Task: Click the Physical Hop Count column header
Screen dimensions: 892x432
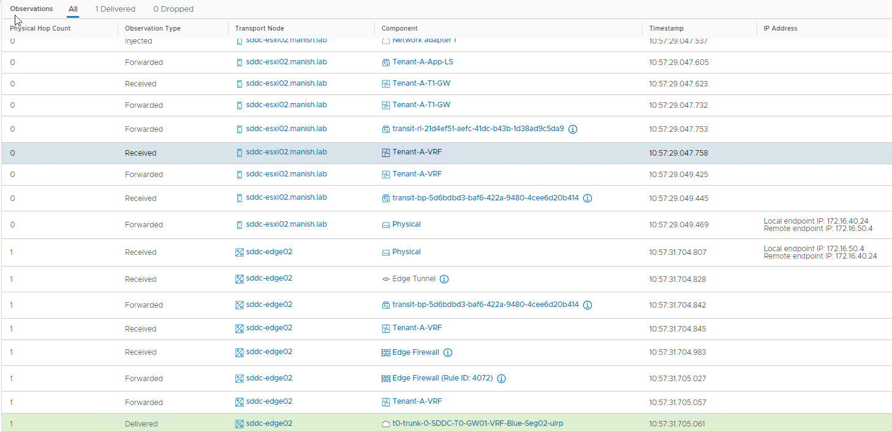Action: [x=40, y=28]
